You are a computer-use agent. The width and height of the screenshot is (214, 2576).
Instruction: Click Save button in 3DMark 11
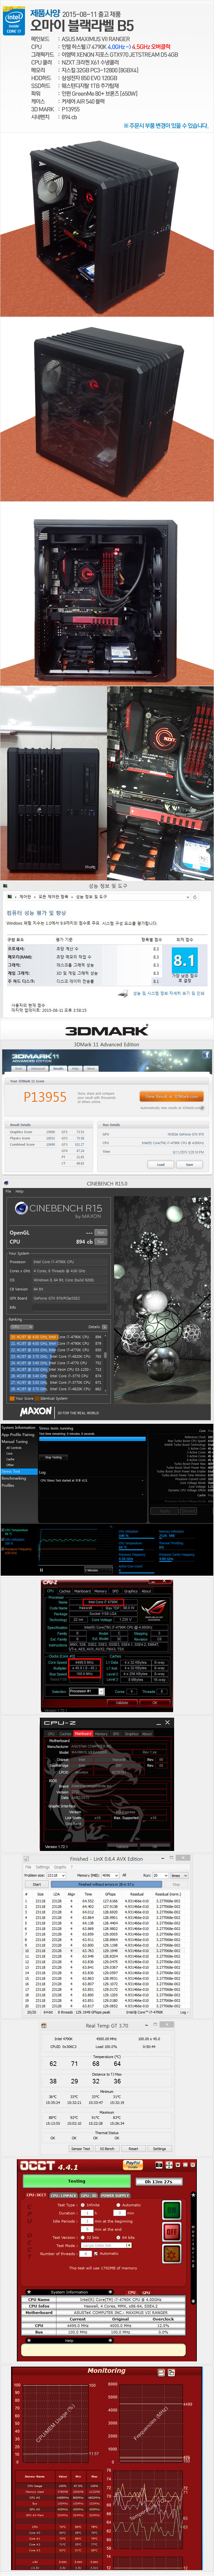189,1164
